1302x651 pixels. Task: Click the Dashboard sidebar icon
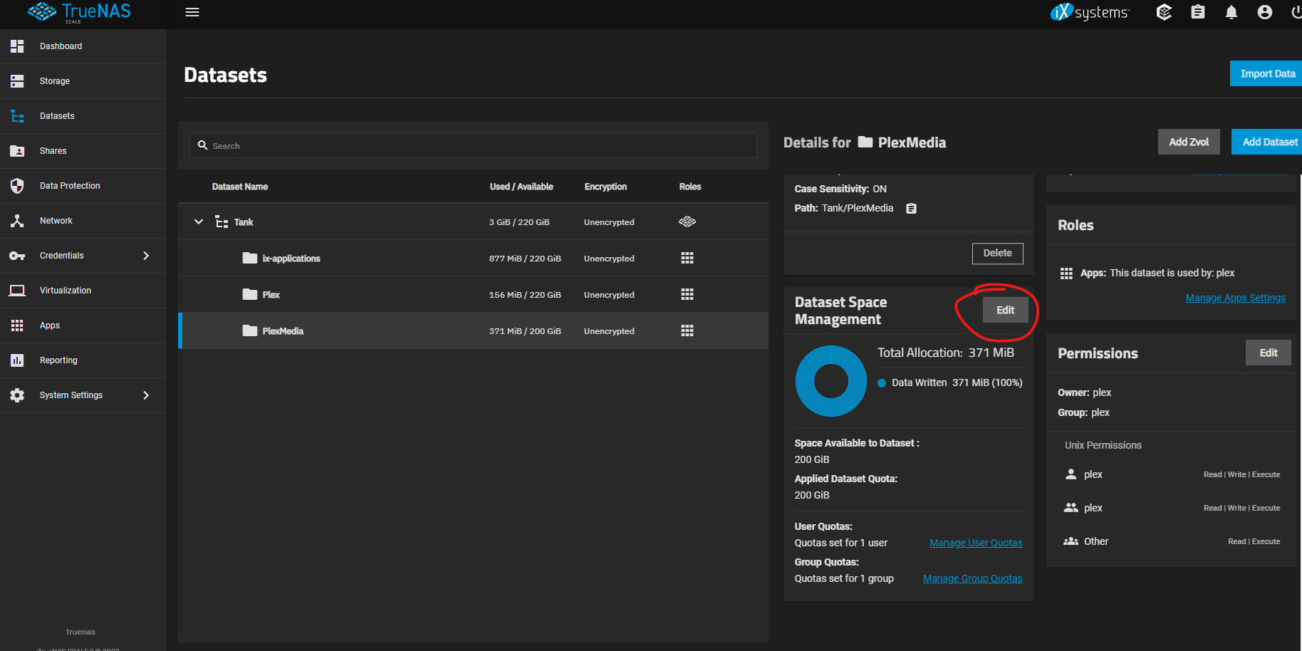[x=17, y=46]
